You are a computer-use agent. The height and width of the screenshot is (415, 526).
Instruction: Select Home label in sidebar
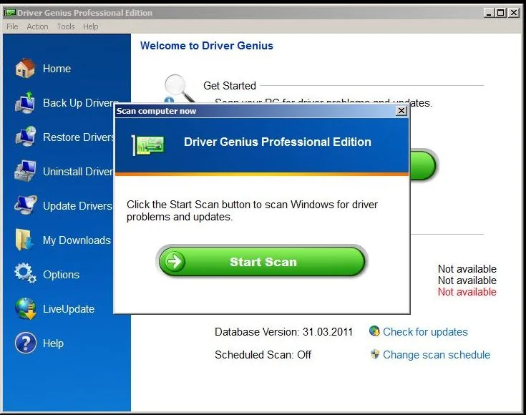57,69
